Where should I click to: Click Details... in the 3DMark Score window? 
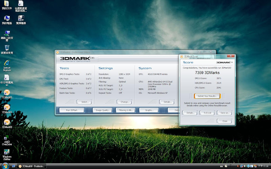click(x=190, y=113)
